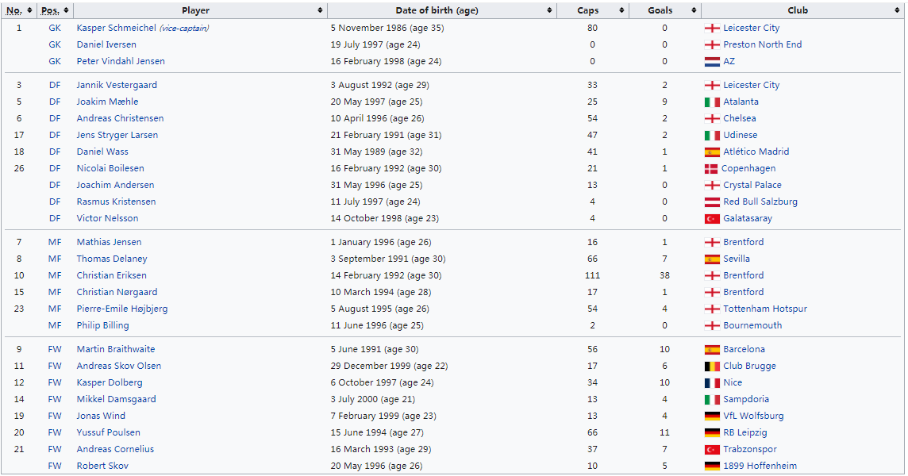Open Chelsea club link
Screen dimensions: 908x476
pos(740,118)
